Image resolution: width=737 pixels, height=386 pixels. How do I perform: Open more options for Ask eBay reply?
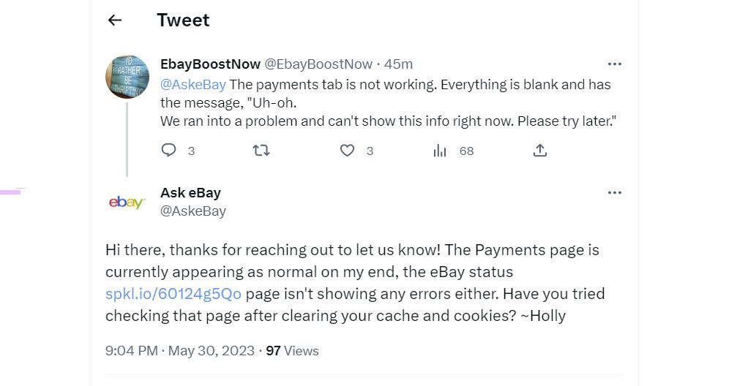(614, 193)
